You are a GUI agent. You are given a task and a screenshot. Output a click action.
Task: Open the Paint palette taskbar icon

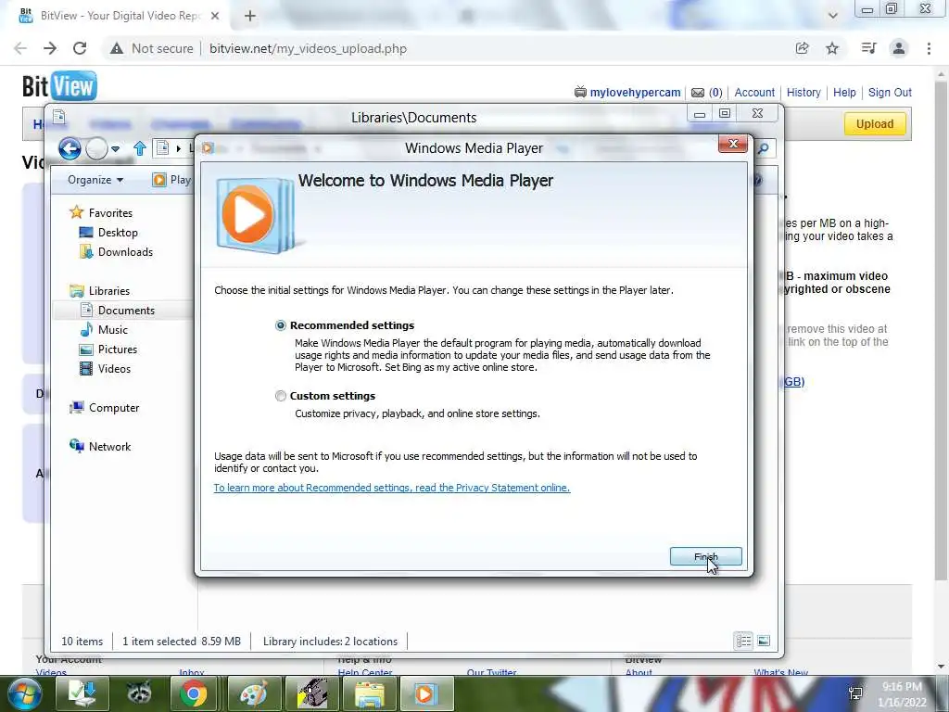click(x=254, y=693)
